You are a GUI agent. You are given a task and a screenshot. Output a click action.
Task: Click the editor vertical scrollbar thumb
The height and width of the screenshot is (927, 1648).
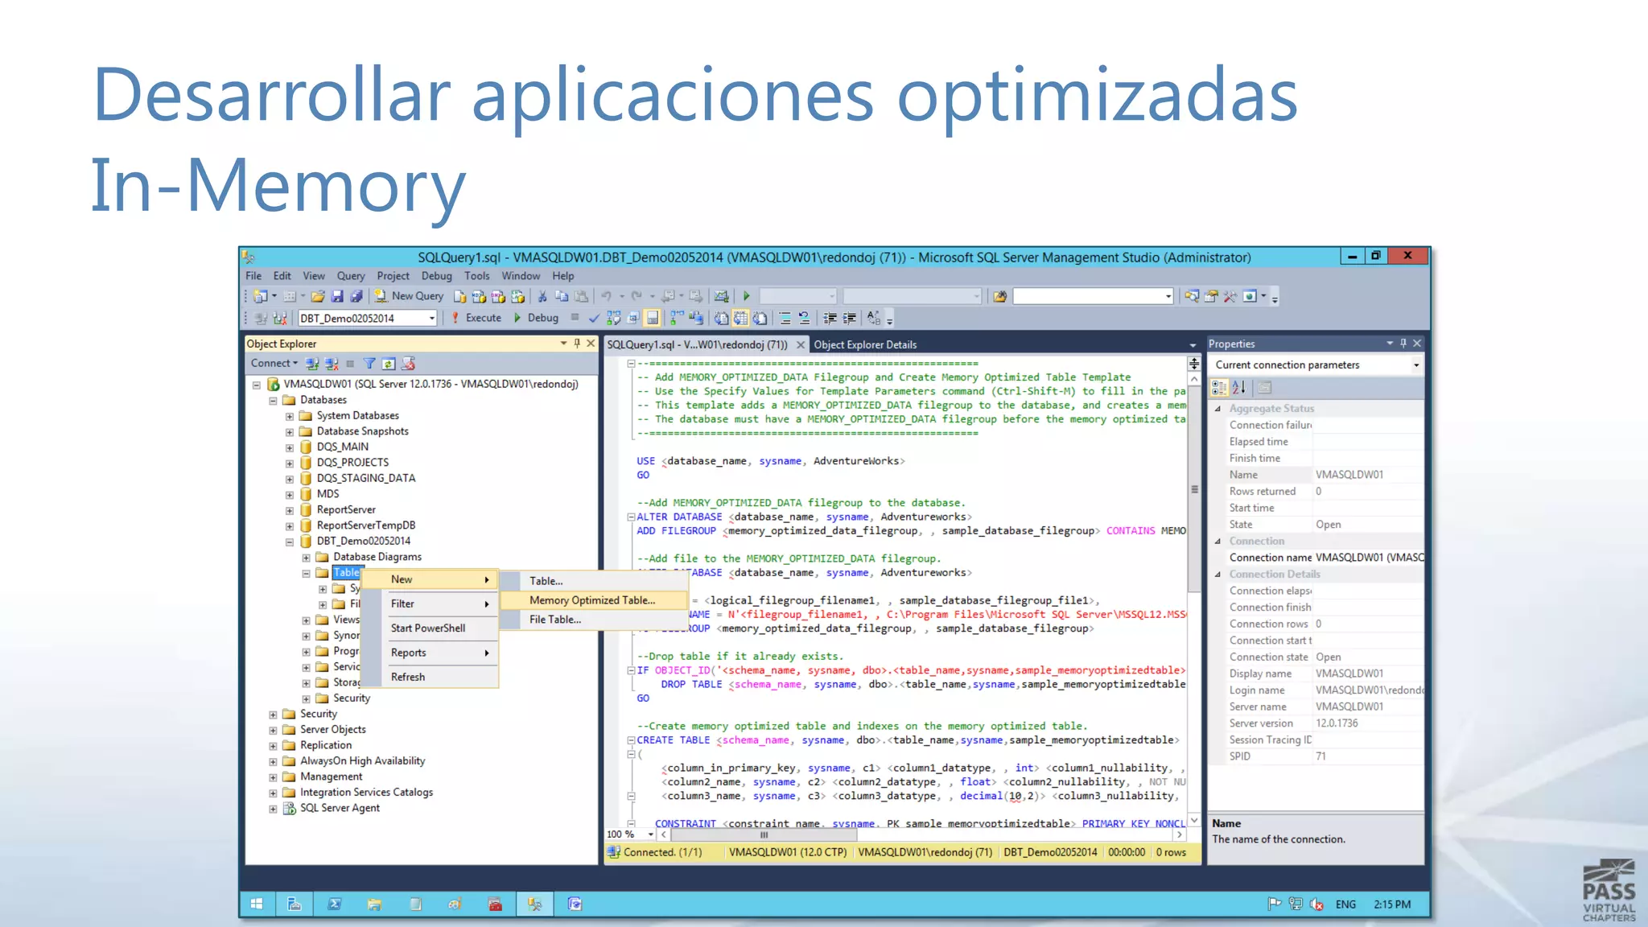pos(1194,489)
